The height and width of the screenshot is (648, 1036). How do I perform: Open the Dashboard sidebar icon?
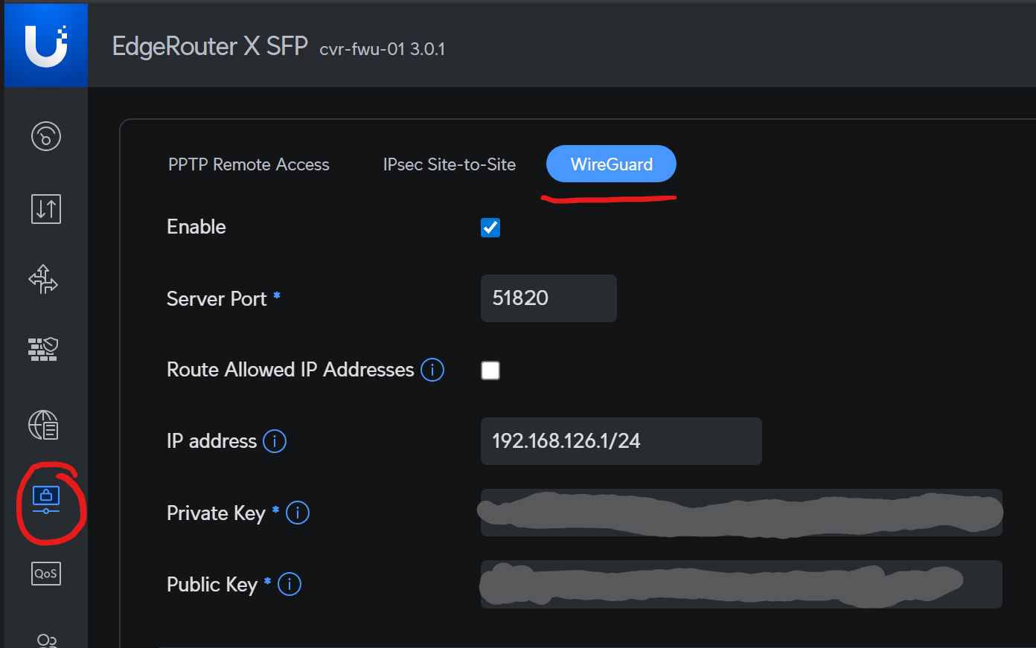point(46,136)
